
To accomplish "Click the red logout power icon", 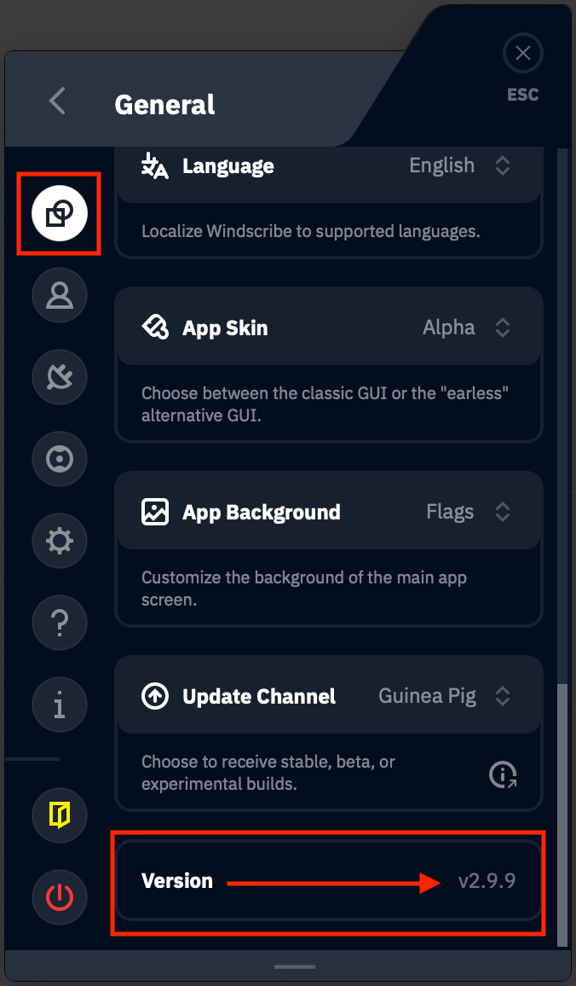I will [59, 897].
